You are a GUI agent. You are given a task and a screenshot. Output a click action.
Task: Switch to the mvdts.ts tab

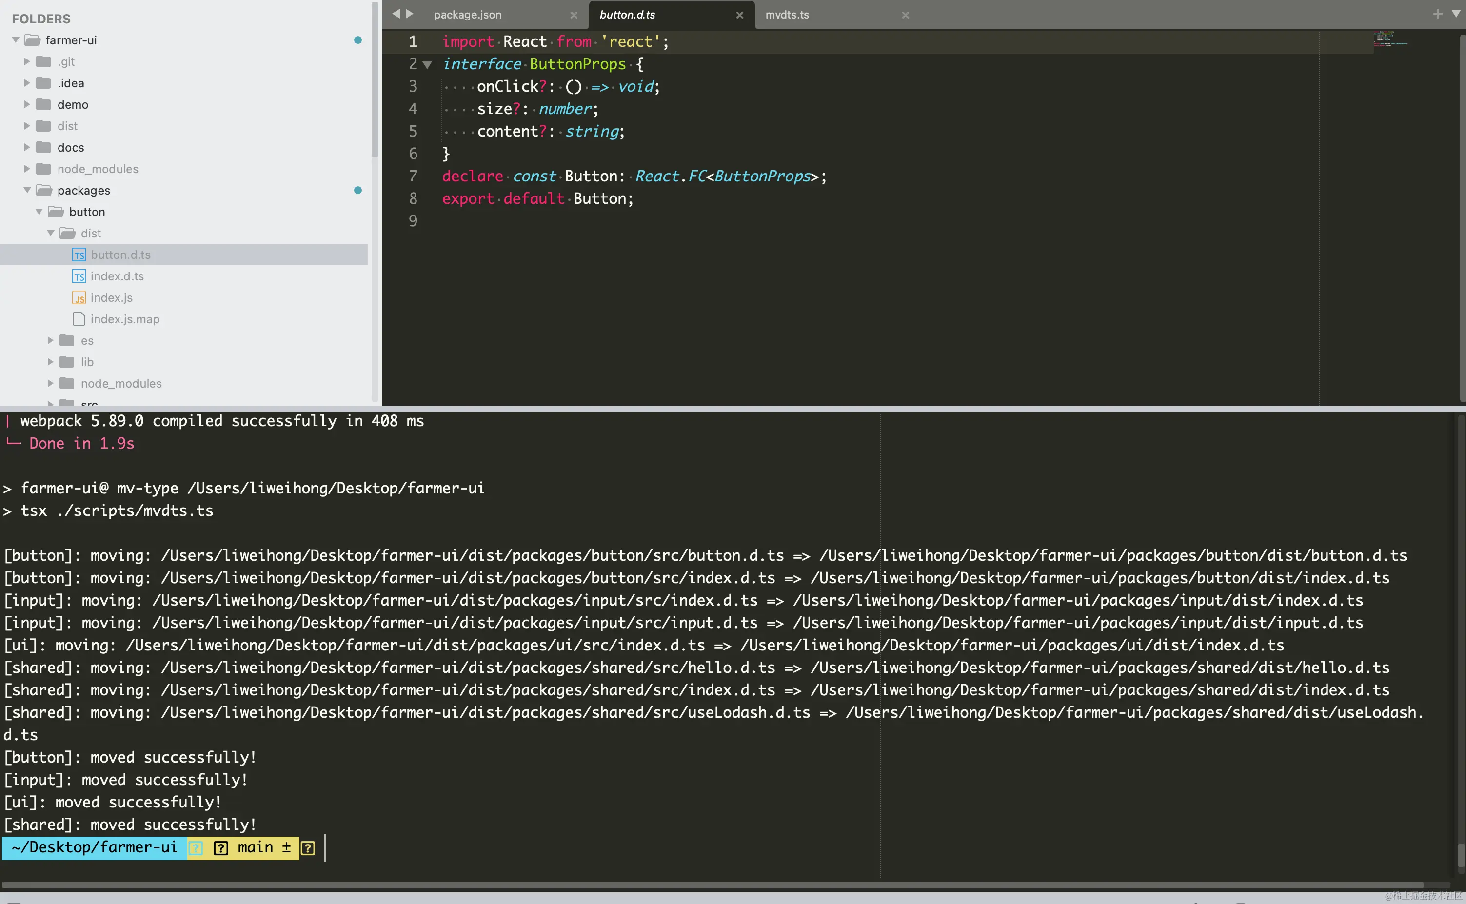pyautogui.click(x=787, y=15)
